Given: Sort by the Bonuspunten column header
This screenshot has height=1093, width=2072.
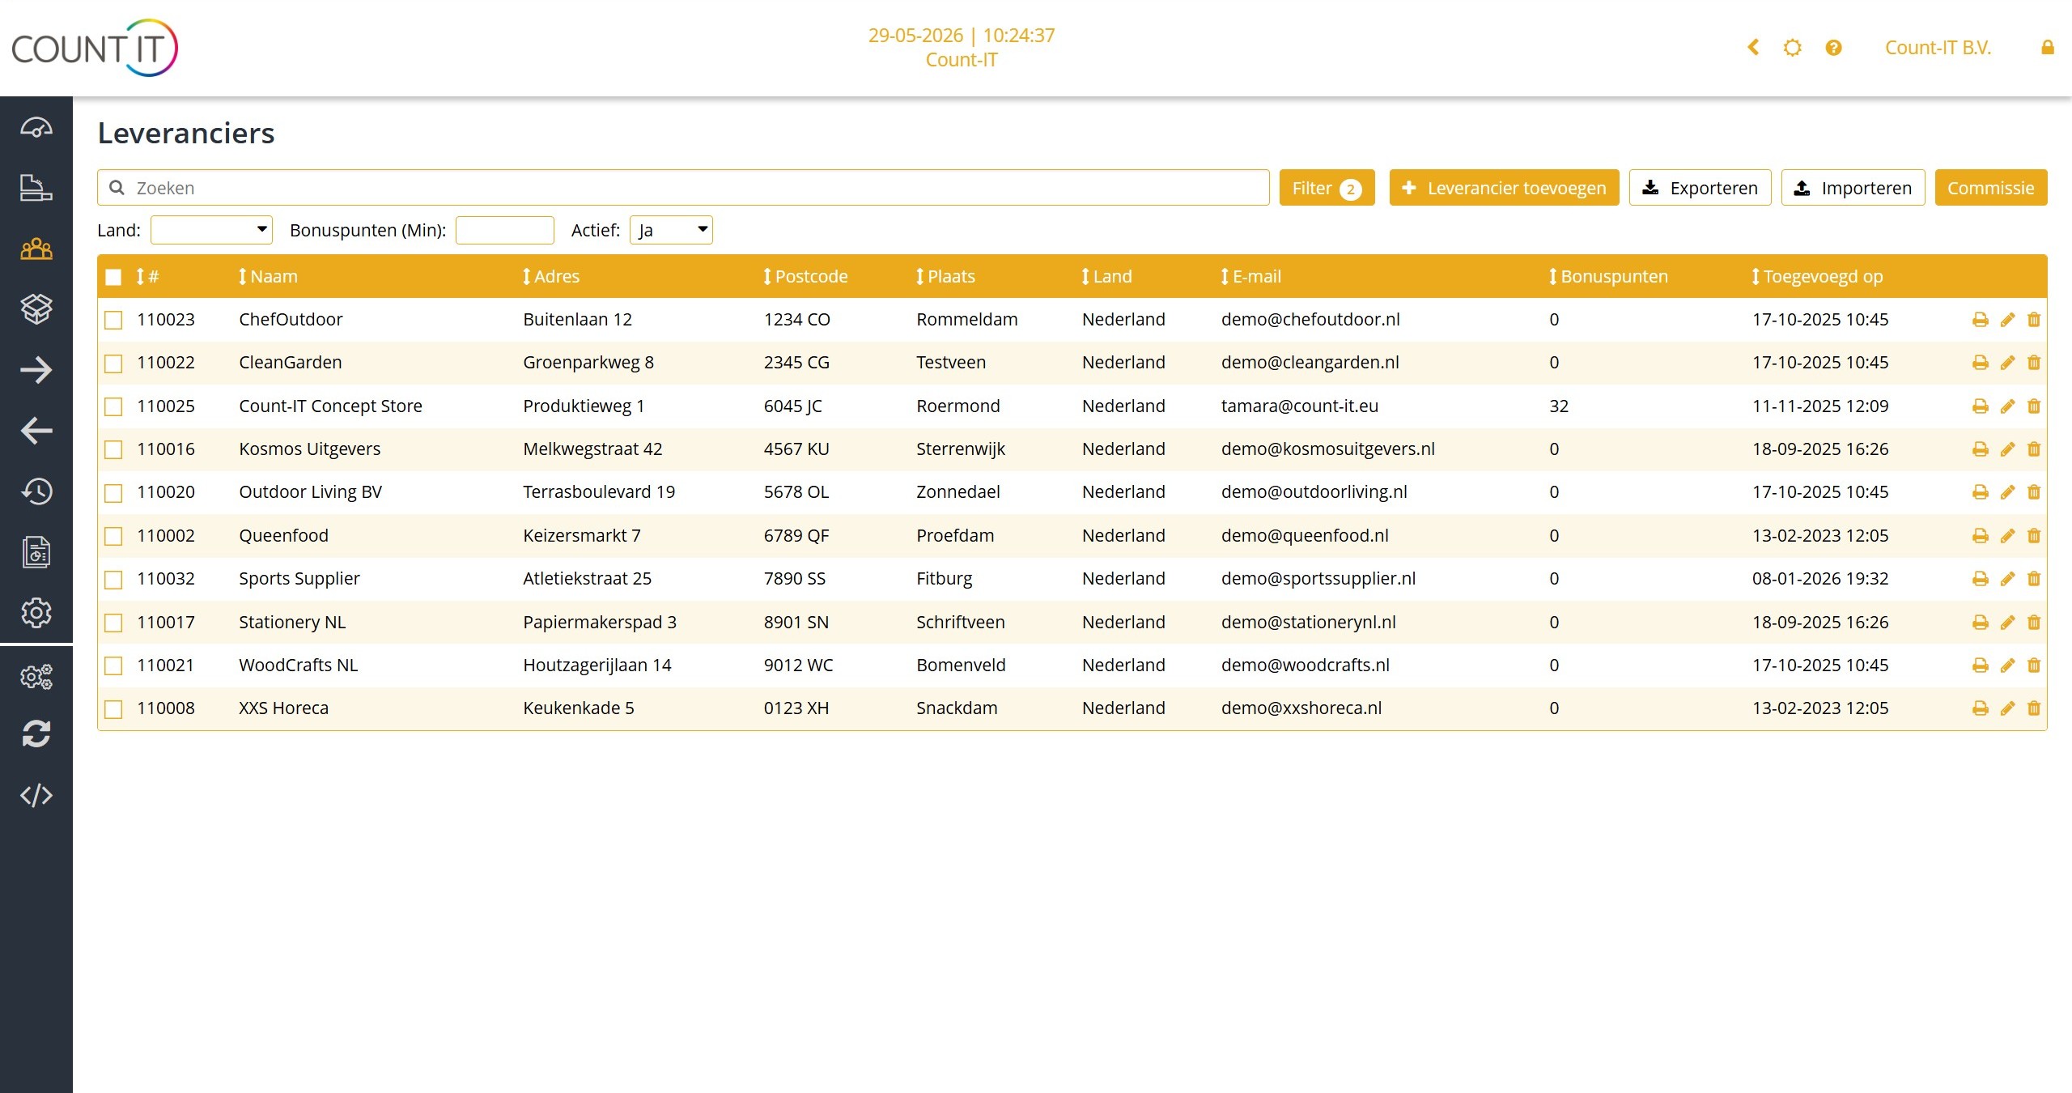Looking at the screenshot, I should [1608, 277].
